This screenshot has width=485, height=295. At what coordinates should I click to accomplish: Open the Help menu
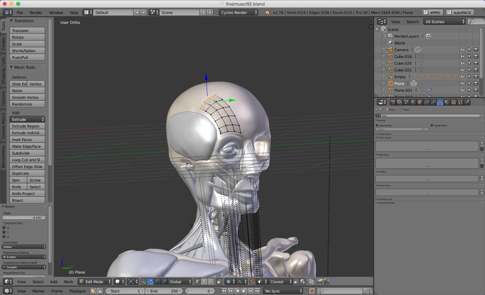pos(74,13)
